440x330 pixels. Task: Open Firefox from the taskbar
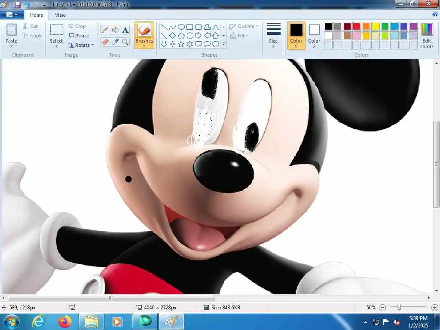65,321
